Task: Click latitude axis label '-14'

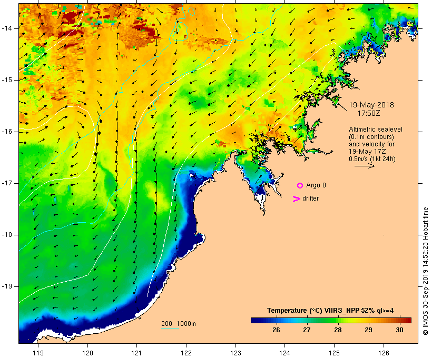Action: (6, 28)
